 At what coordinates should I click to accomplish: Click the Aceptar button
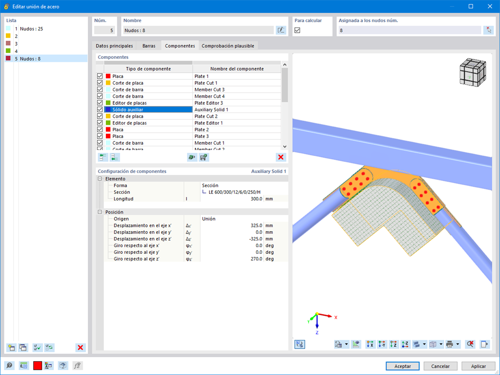(403, 366)
